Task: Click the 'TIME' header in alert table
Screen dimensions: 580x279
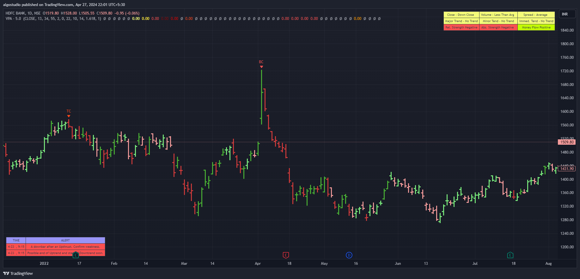Action: [x=16, y=240]
